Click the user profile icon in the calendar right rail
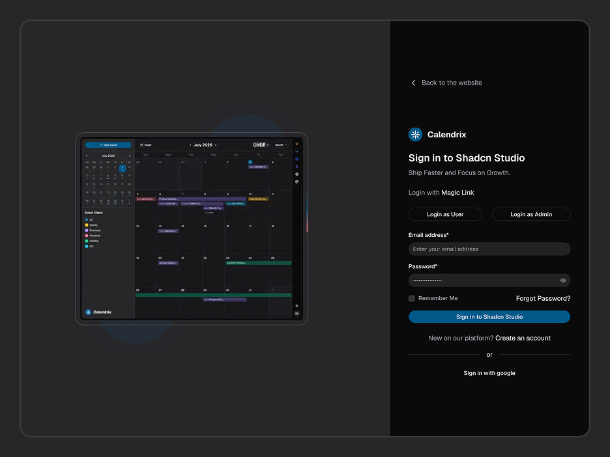The image size is (610, 457). point(297,166)
